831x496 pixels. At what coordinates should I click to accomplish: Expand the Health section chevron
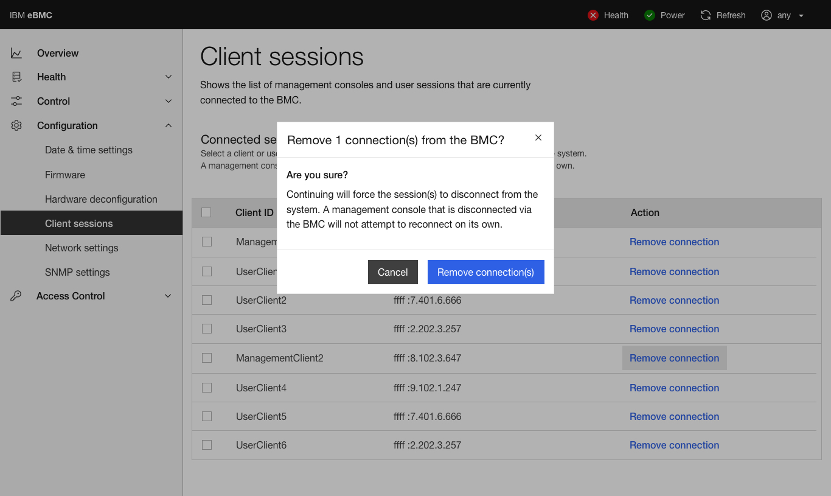(x=169, y=77)
